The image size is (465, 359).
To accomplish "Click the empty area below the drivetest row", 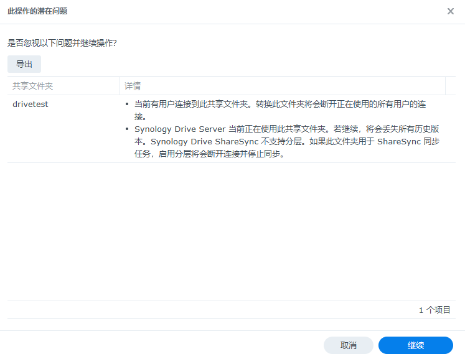I will 230,230.
